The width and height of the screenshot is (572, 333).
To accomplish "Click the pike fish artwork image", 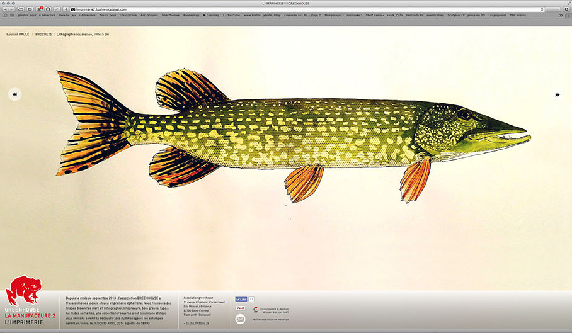I will click(294, 136).
